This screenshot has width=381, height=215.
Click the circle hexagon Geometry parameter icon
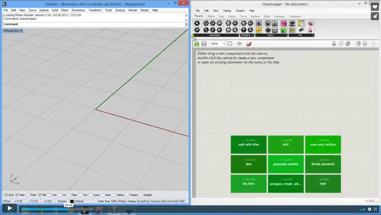[x=206, y=23]
